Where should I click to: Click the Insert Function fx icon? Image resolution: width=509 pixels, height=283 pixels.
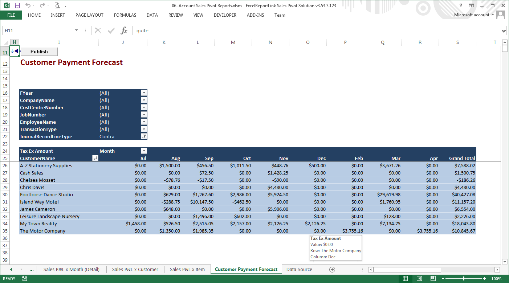click(124, 30)
